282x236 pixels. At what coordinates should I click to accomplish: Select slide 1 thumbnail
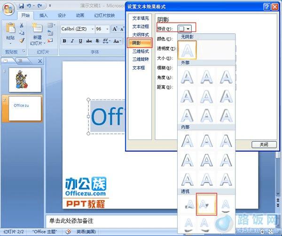pyautogui.click(x=25, y=80)
